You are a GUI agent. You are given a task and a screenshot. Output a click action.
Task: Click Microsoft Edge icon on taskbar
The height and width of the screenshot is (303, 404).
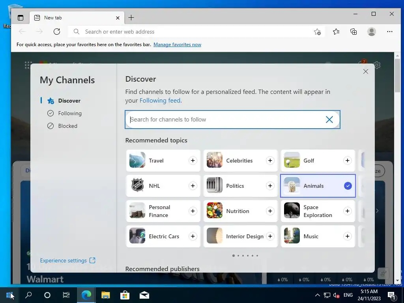(86, 295)
